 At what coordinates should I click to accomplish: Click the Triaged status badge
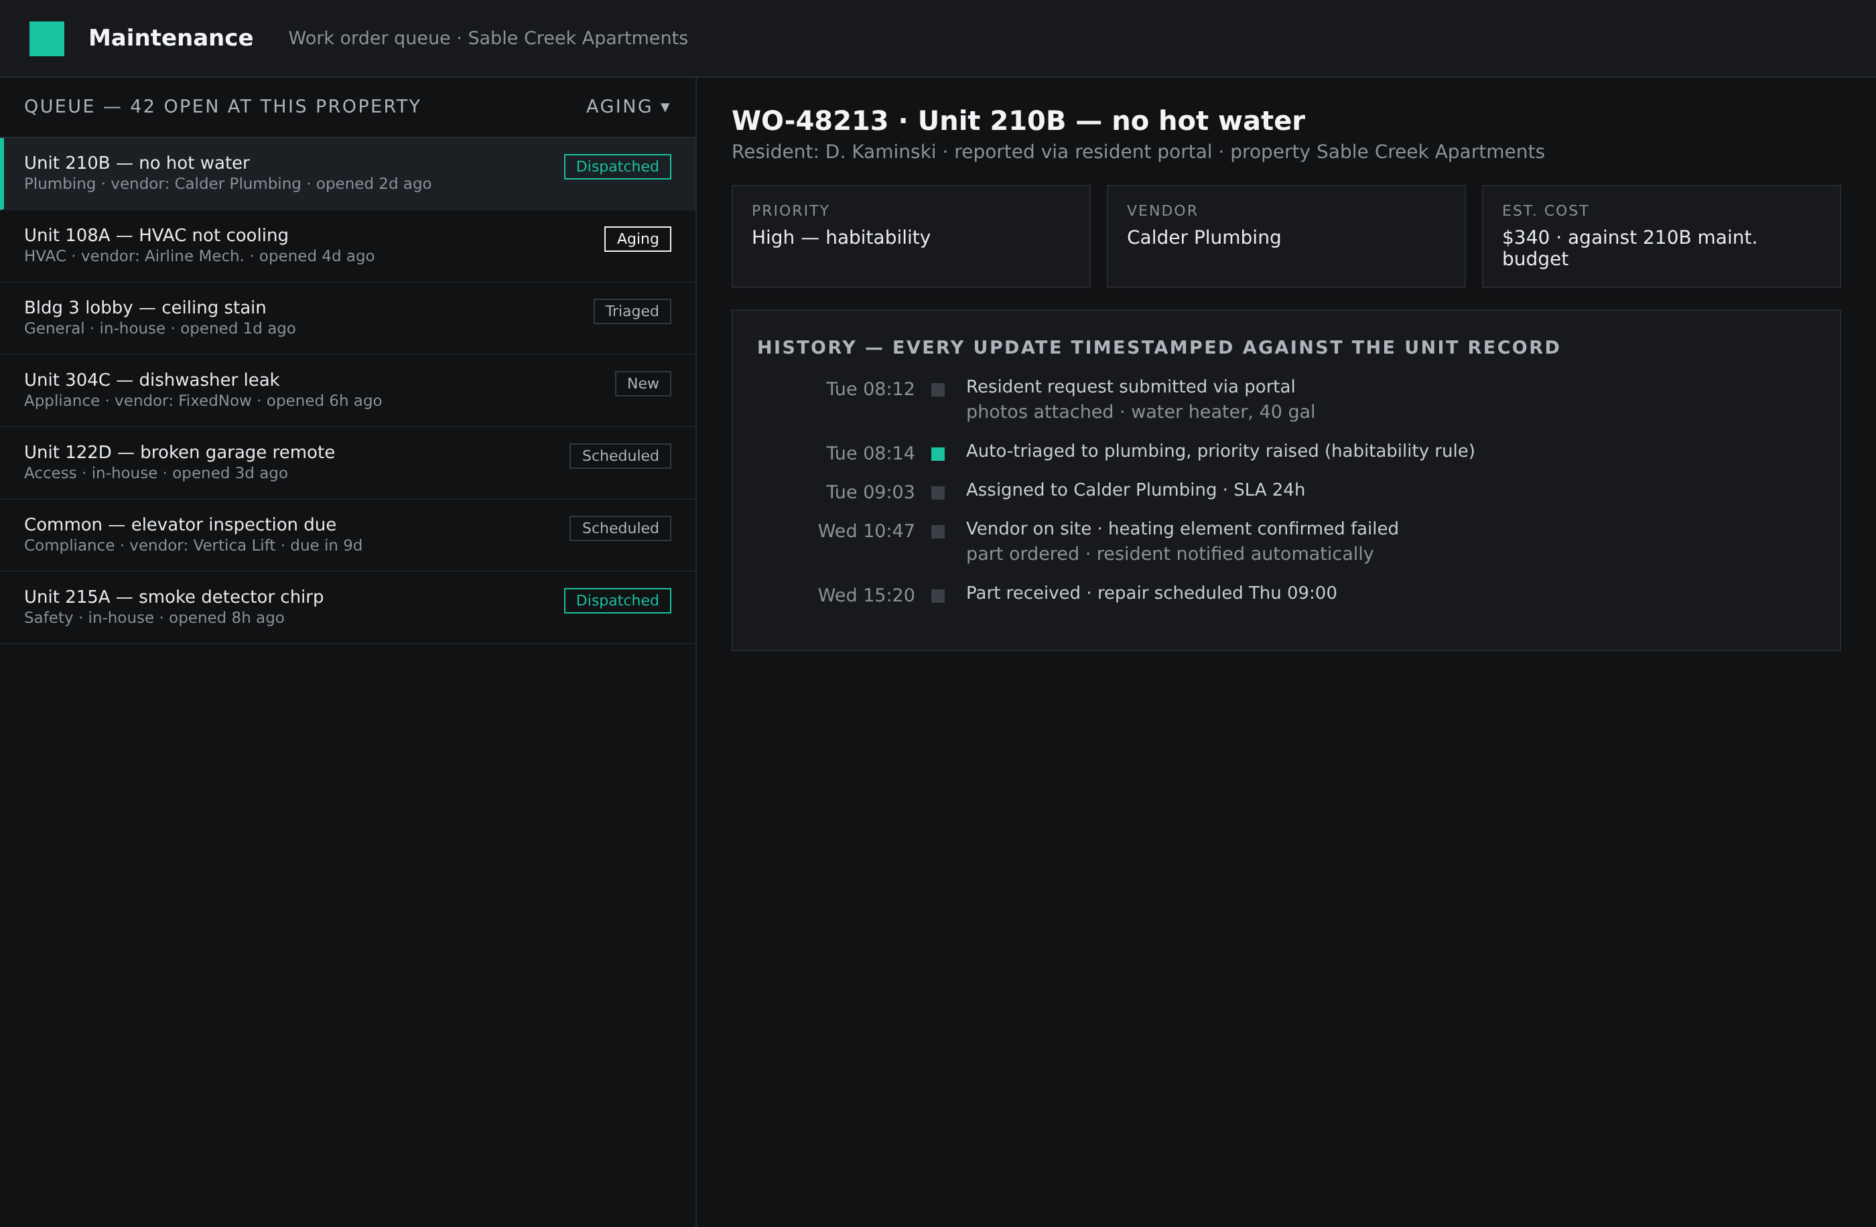(632, 311)
